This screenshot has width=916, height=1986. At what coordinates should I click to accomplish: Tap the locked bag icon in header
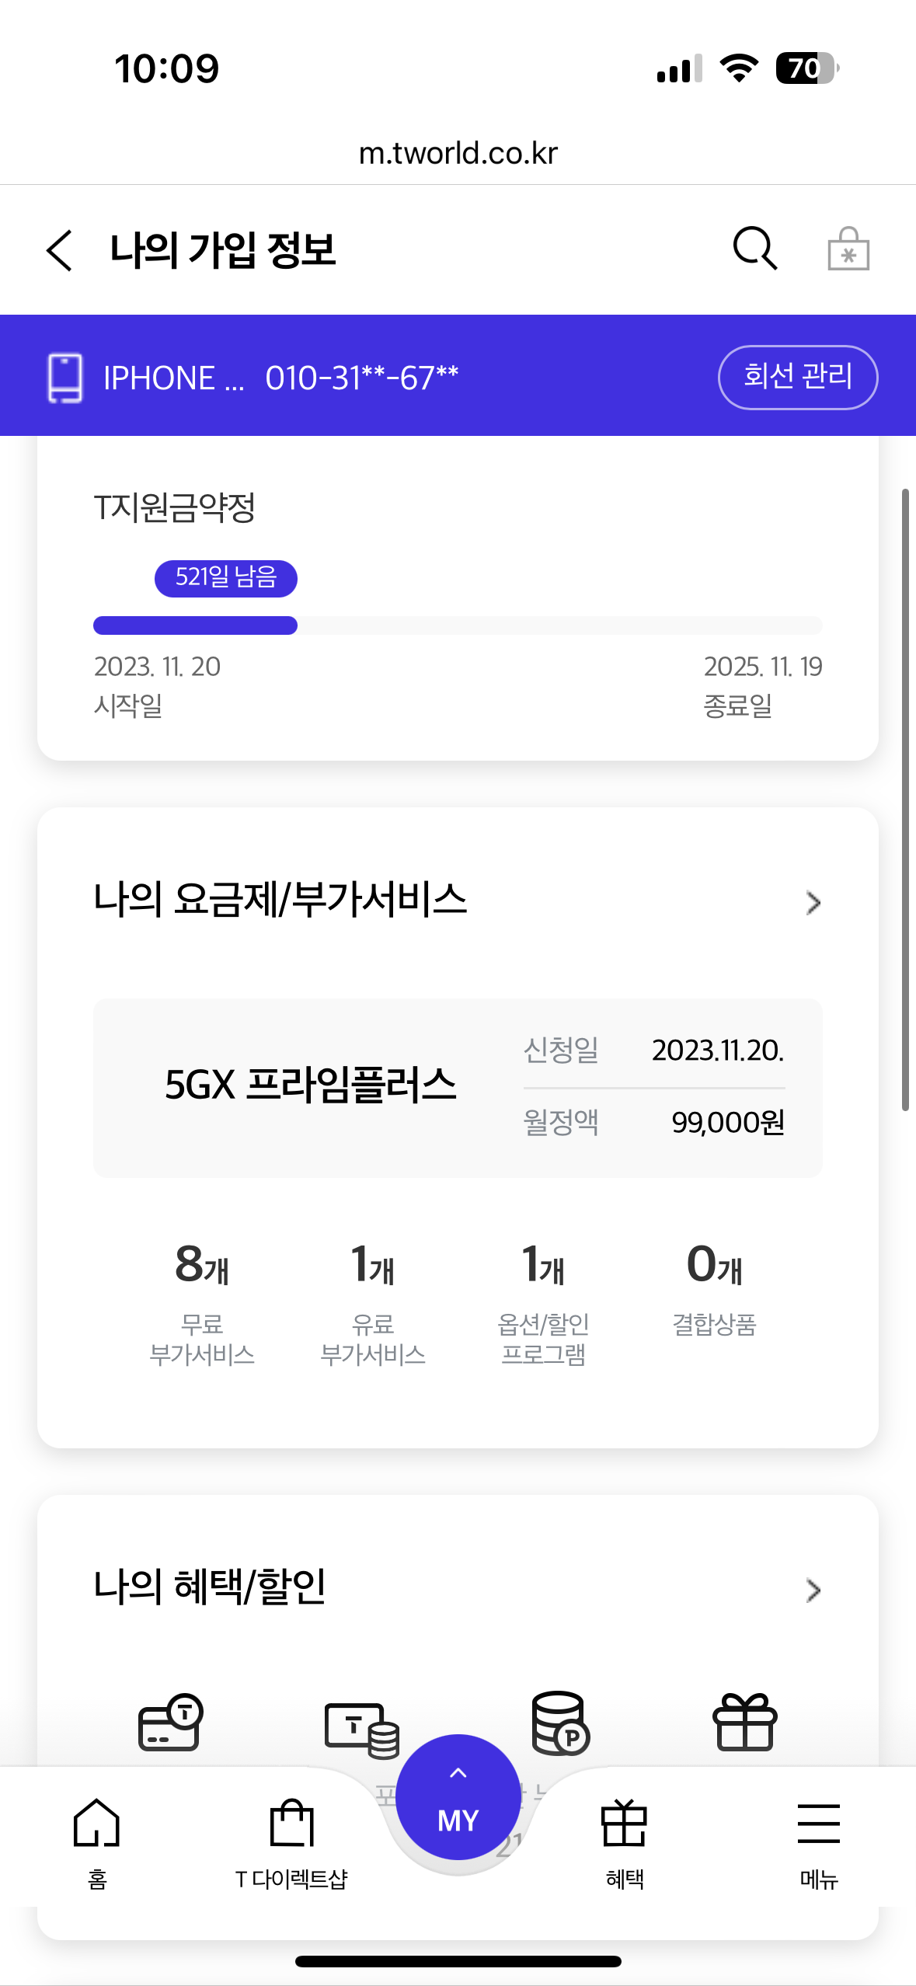(848, 249)
